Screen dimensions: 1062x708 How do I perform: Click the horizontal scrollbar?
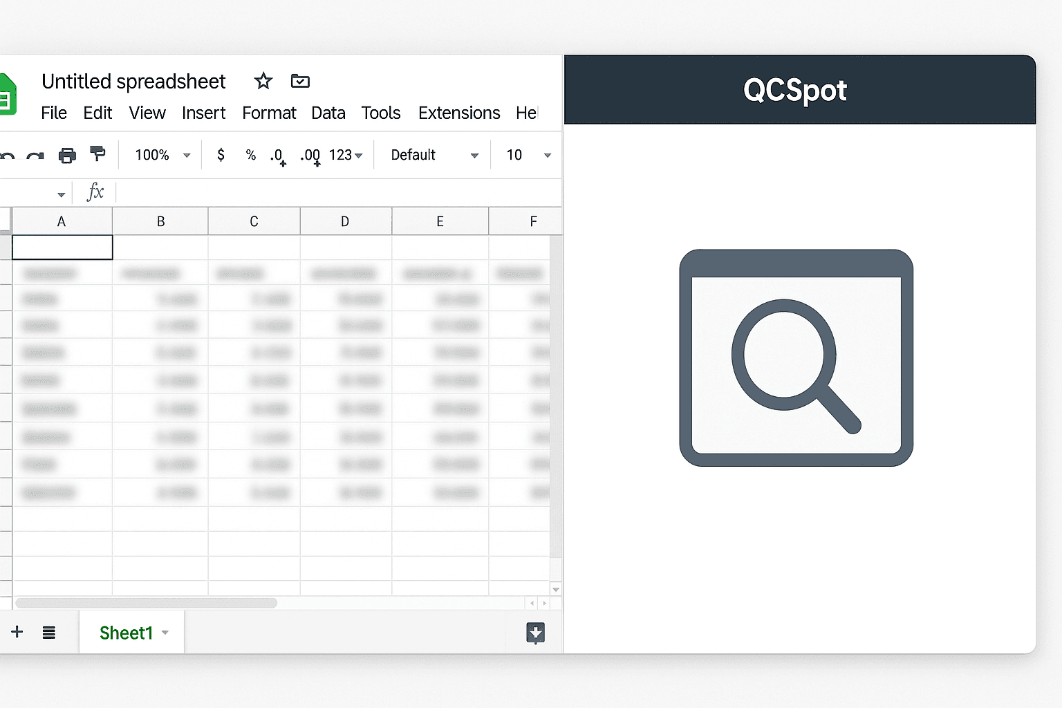coord(147,603)
